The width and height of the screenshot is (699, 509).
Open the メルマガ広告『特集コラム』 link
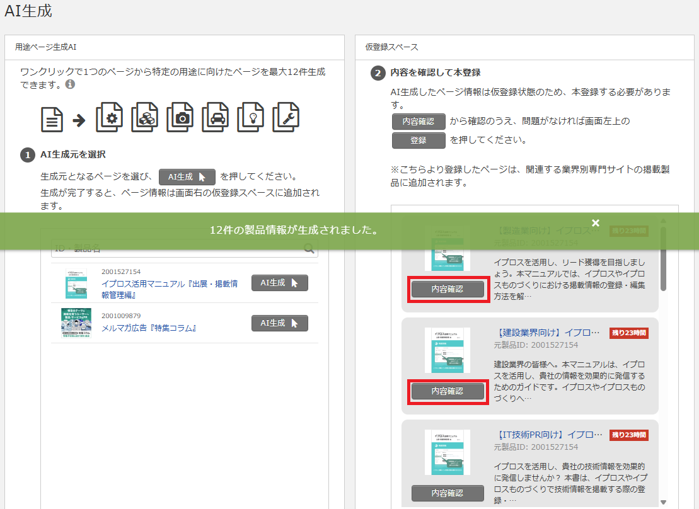150,328
